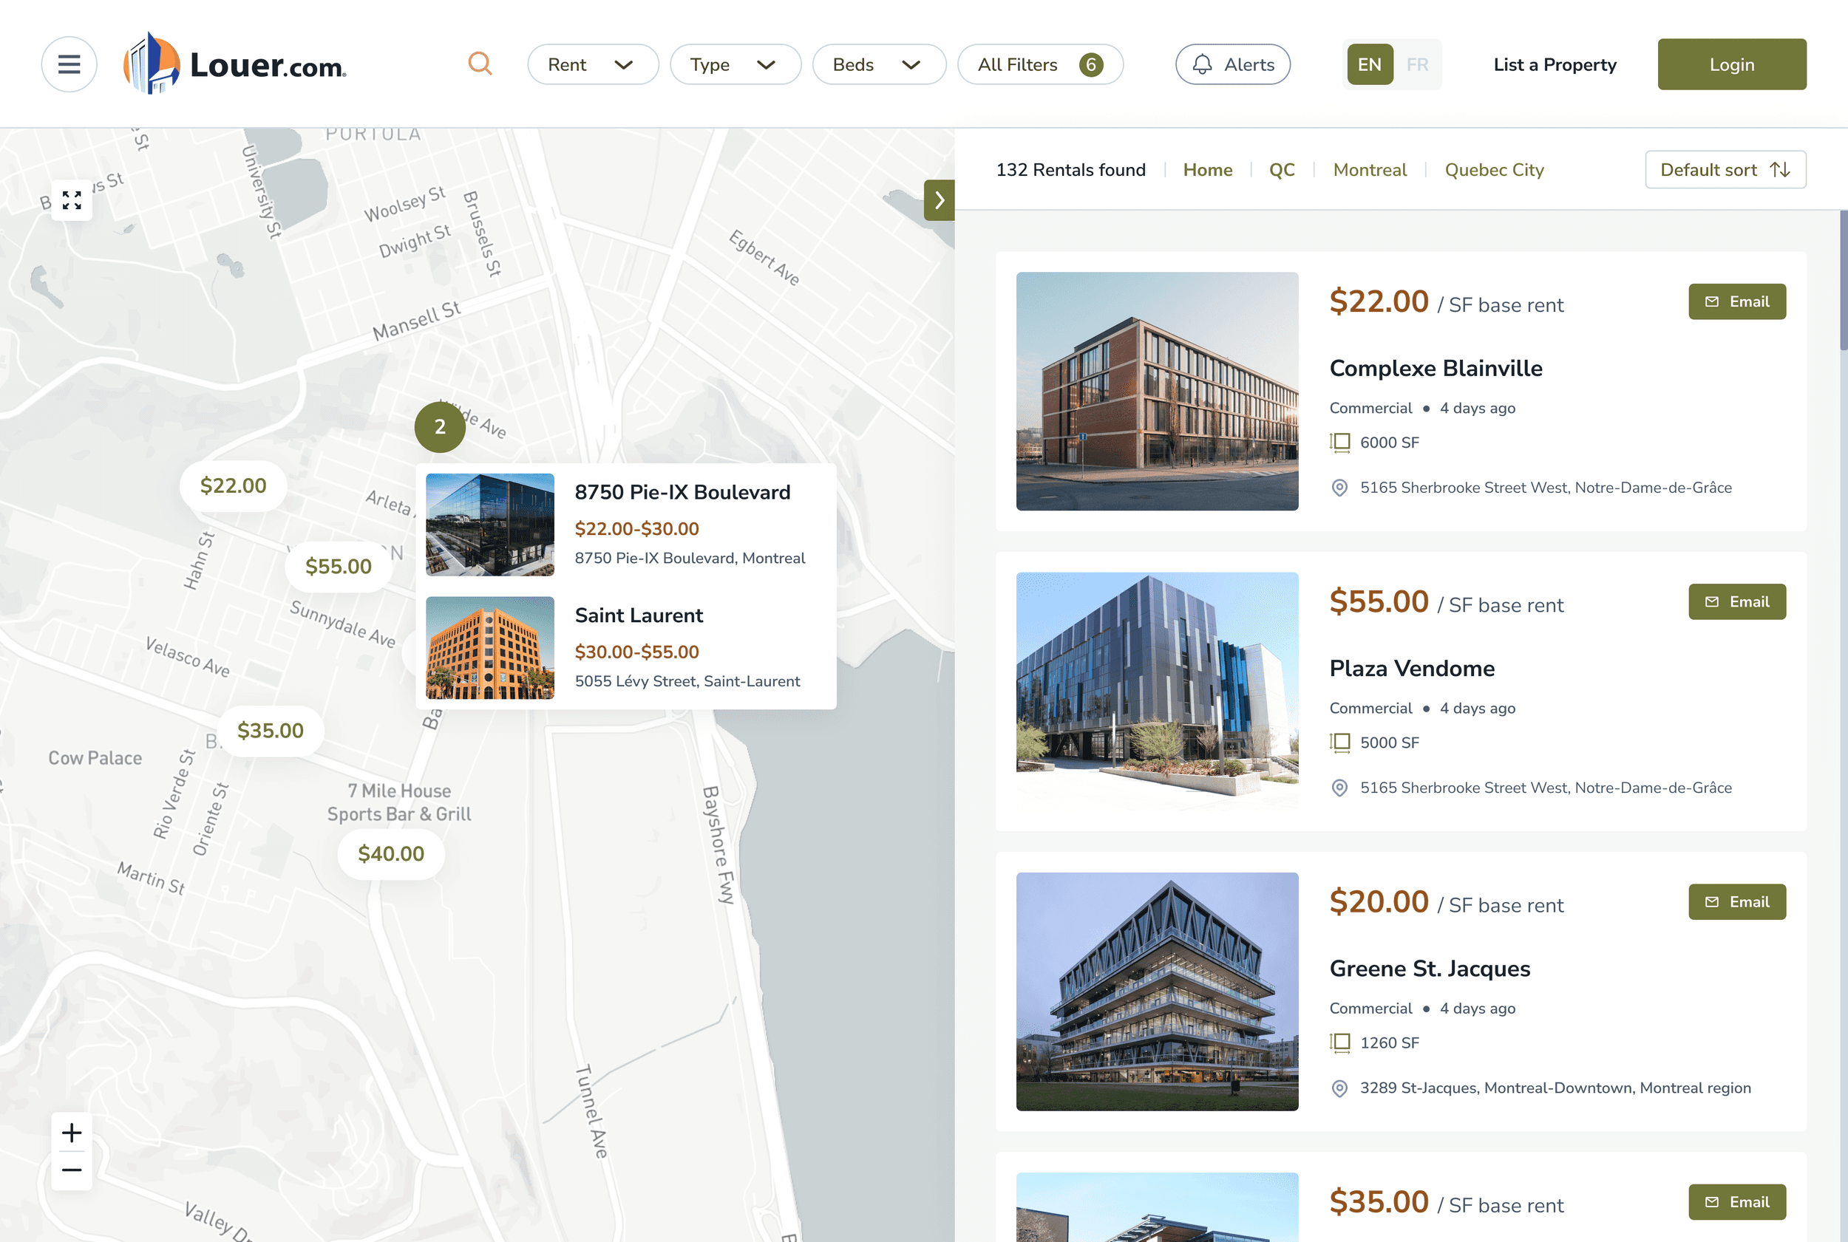Open Alerts with the bell icon
Image resolution: width=1848 pixels, height=1242 pixels.
coord(1232,64)
